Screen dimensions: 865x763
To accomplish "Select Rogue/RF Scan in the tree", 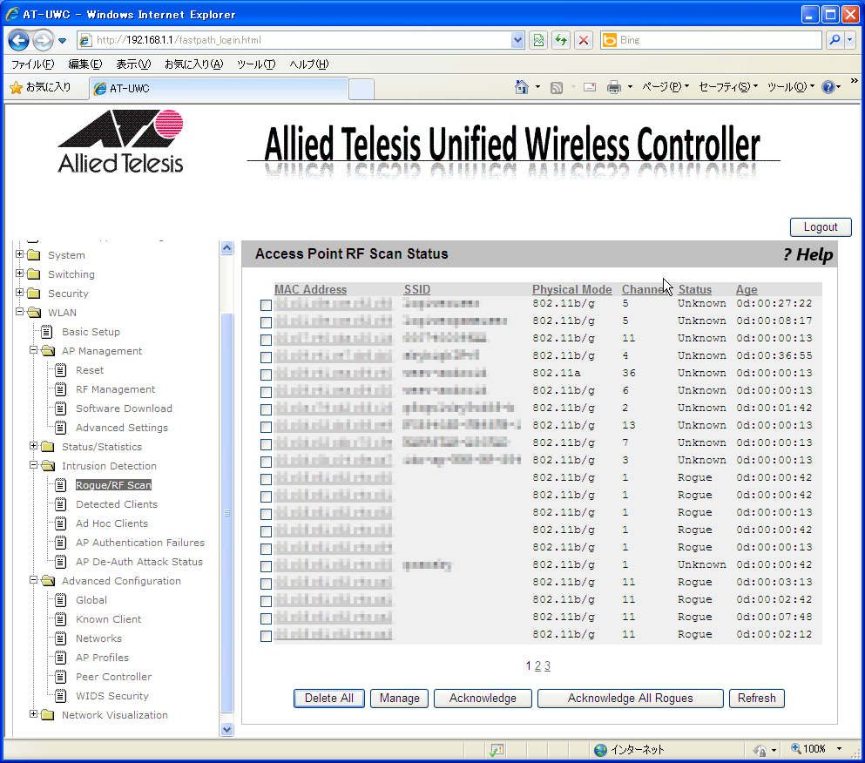I will [113, 485].
